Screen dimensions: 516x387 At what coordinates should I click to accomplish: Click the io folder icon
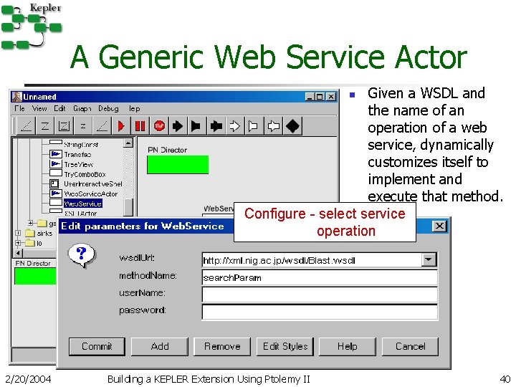coord(29,243)
